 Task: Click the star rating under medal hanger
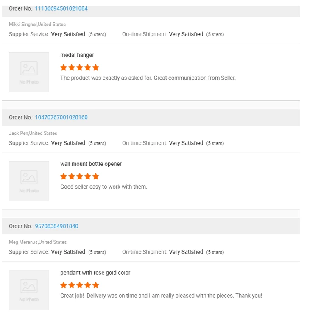click(80, 67)
